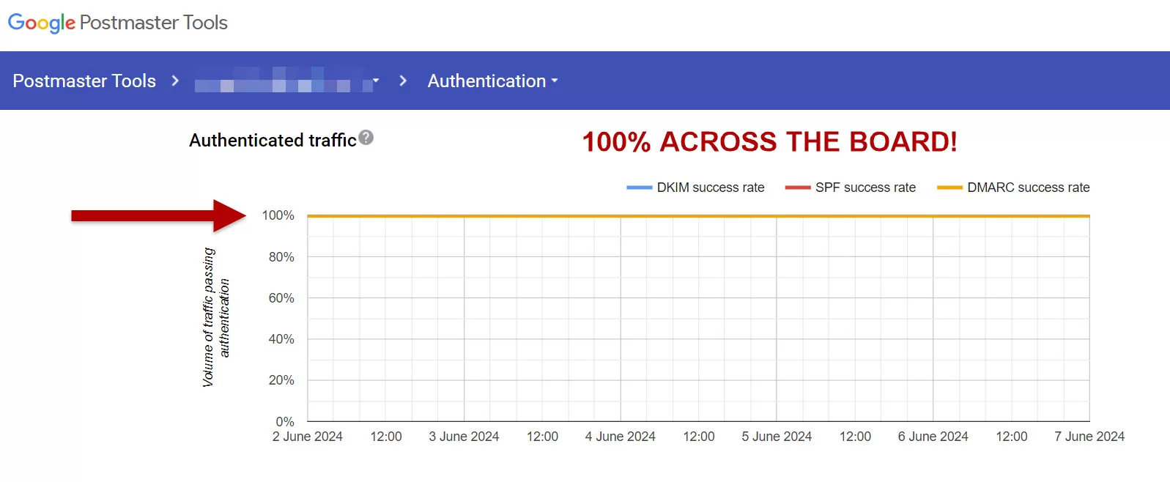Go to the Postmaster Tools breadcrumb link
The height and width of the screenshot is (482, 1170).
[84, 81]
